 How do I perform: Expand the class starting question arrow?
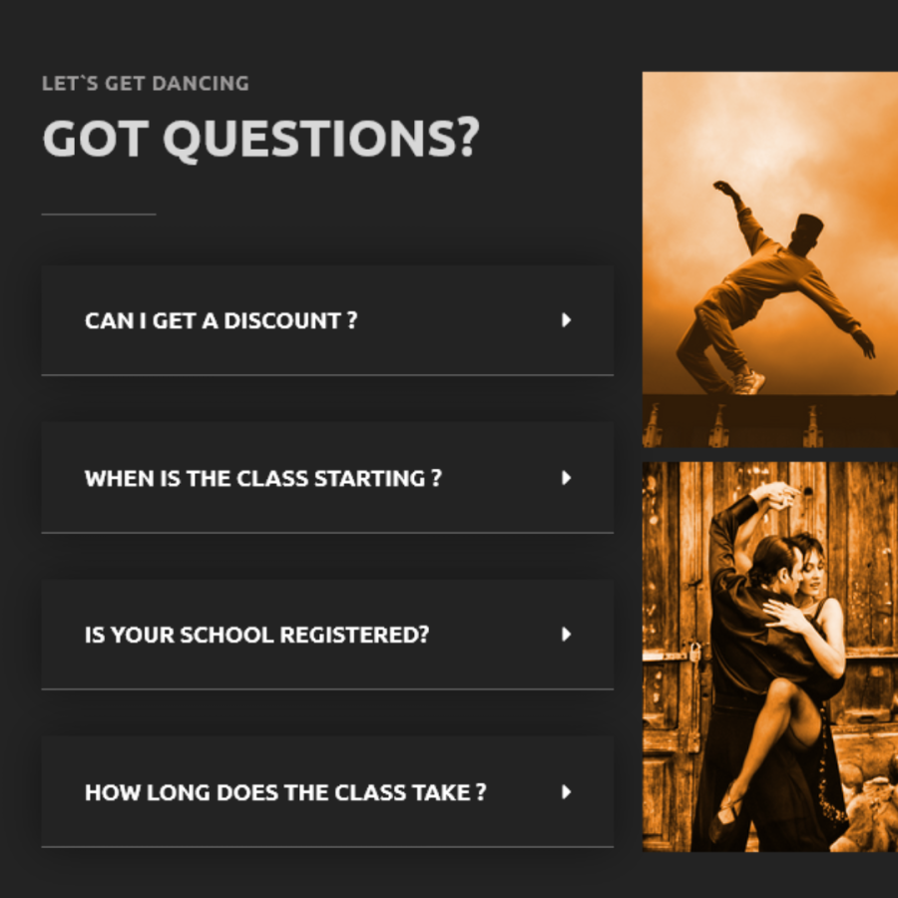coord(567,478)
